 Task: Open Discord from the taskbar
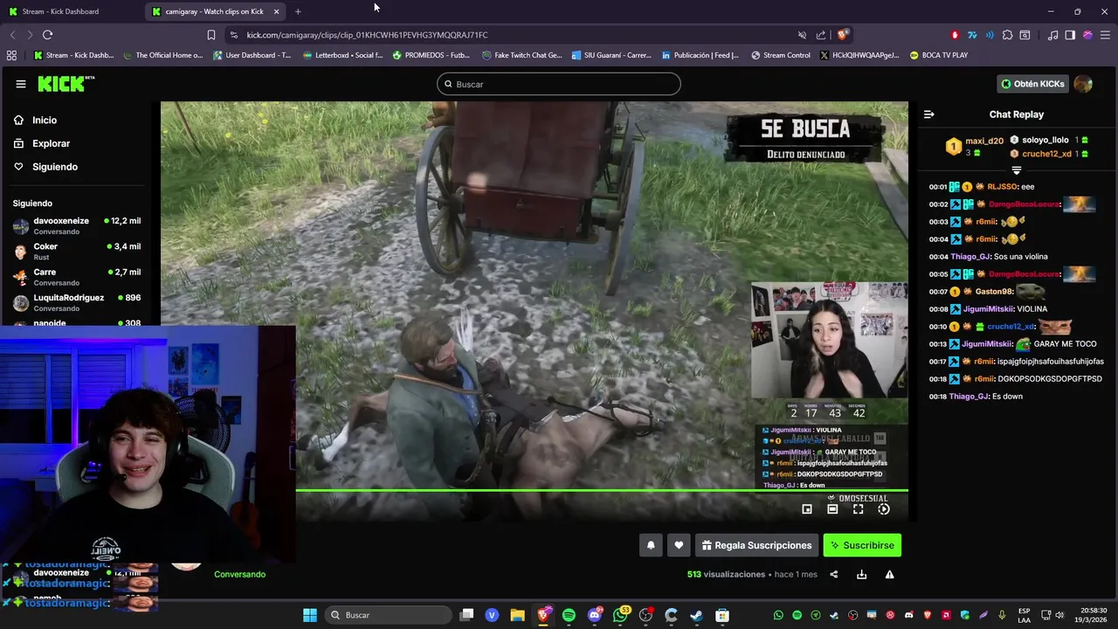pos(595,615)
